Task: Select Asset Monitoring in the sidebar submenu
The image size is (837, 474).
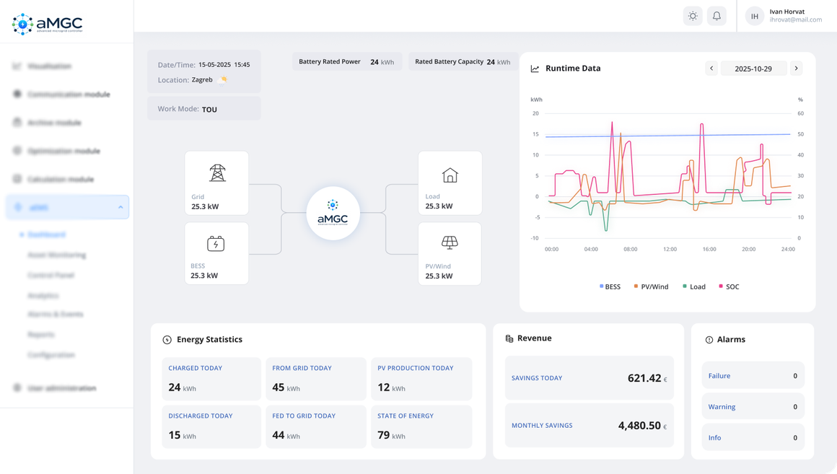Action: [56, 255]
